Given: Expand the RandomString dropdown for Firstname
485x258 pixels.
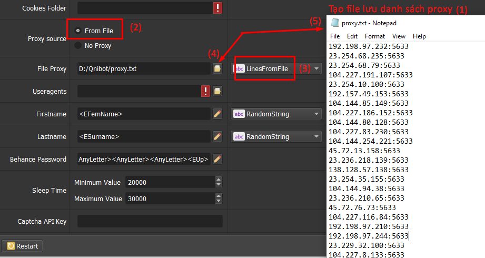Looking at the screenshot, I should tap(316, 114).
